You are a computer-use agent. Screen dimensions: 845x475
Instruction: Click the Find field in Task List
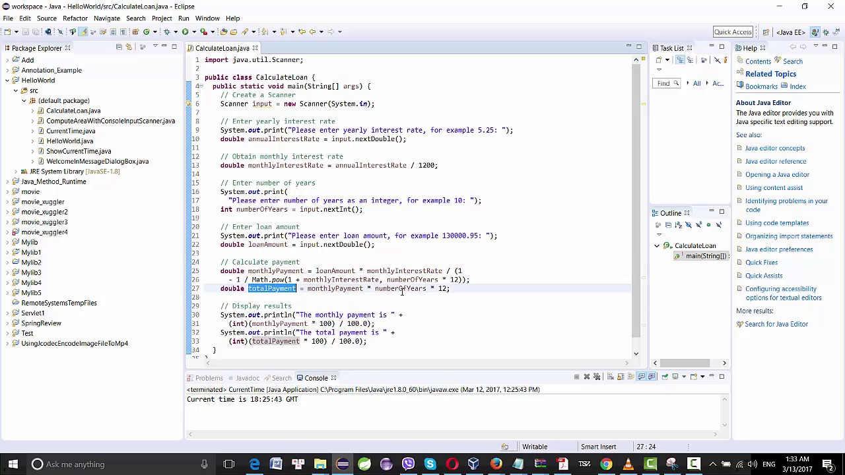click(x=668, y=83)
